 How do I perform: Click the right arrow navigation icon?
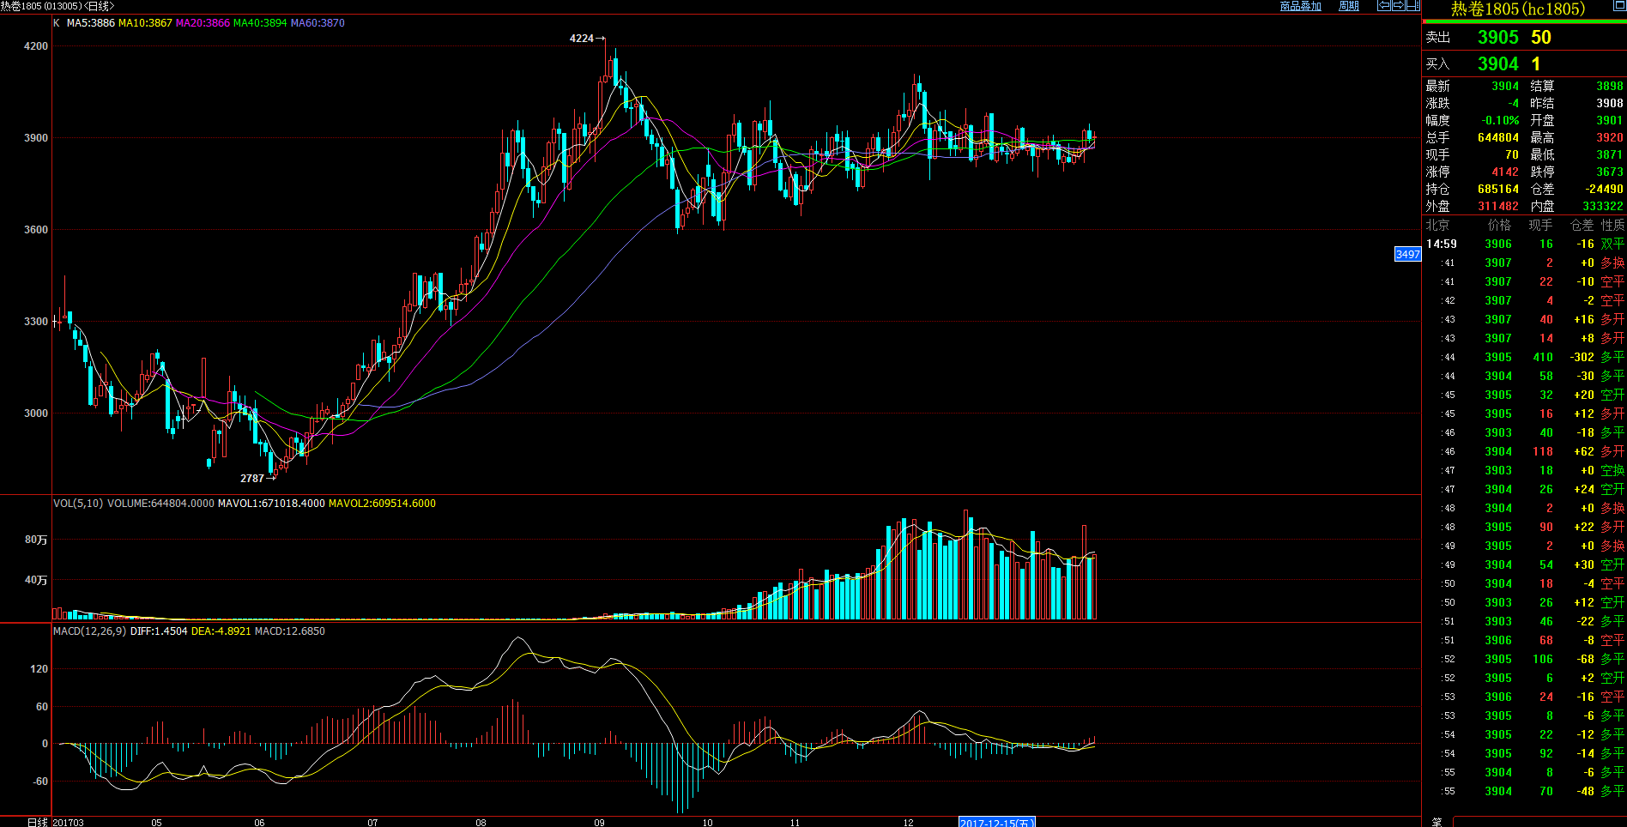coord(1398,6)
